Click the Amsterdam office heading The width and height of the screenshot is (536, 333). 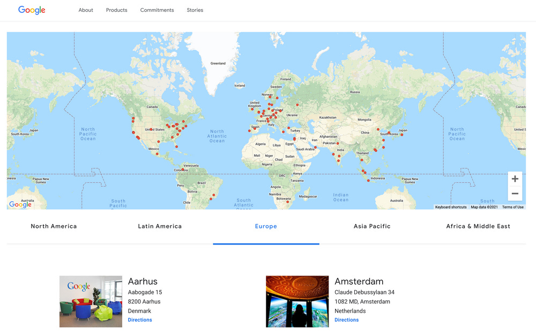(359, 282)
